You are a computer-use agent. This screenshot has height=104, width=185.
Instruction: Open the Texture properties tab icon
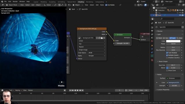point(152,60)
